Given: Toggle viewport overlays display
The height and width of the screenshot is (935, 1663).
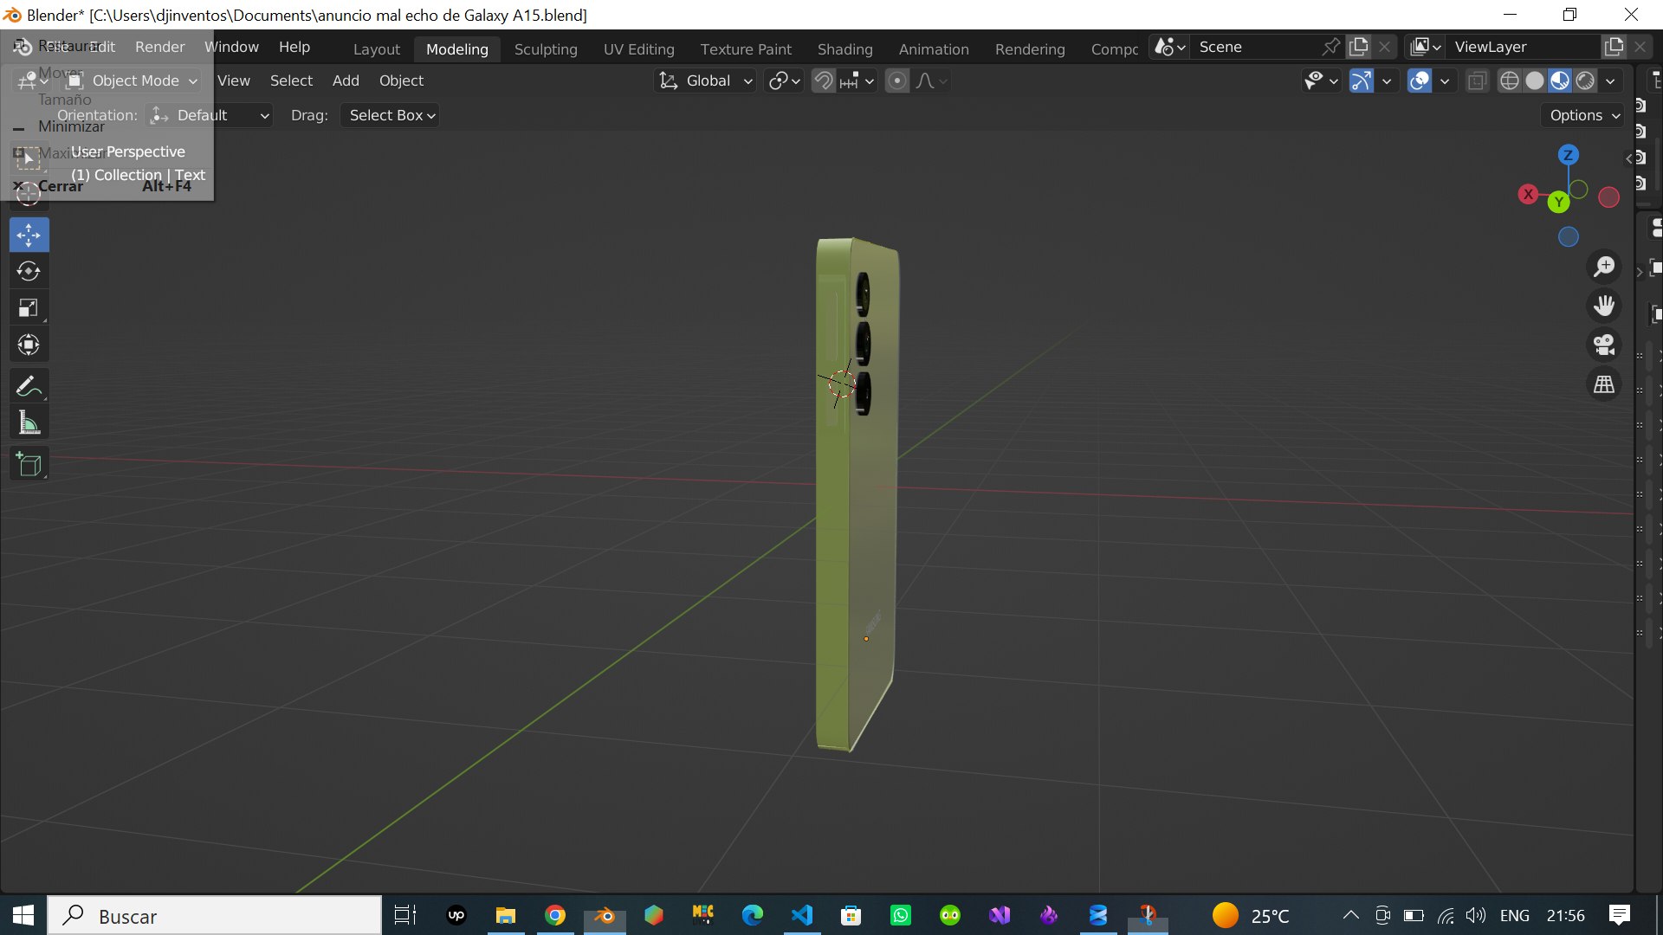Looking at the screenshot, I should (x=1420, y=81).
